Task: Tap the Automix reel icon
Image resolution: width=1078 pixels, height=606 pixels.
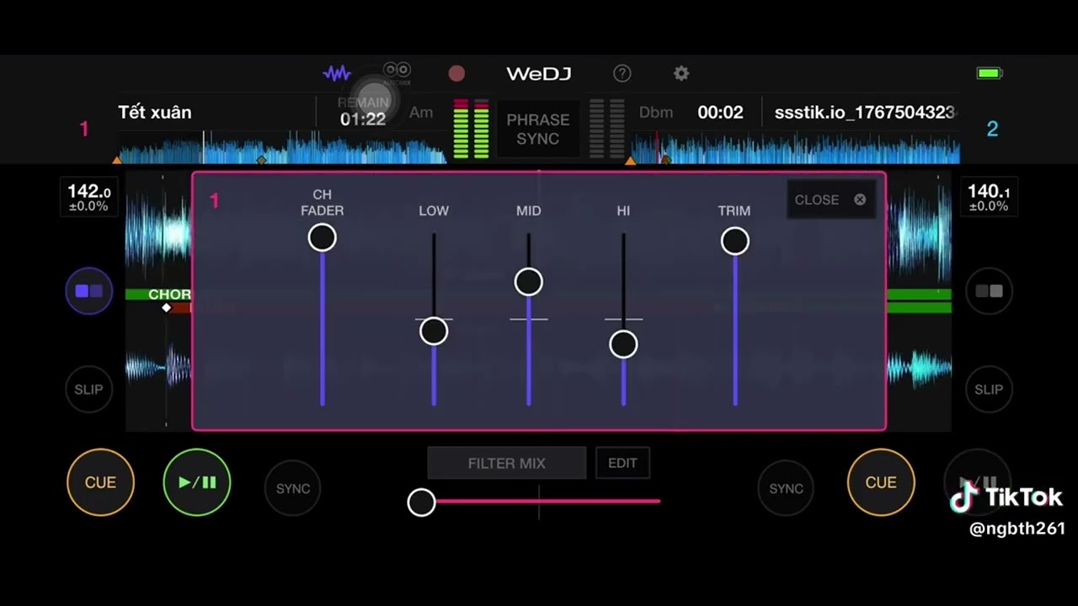Action: (x=397, y=72)
